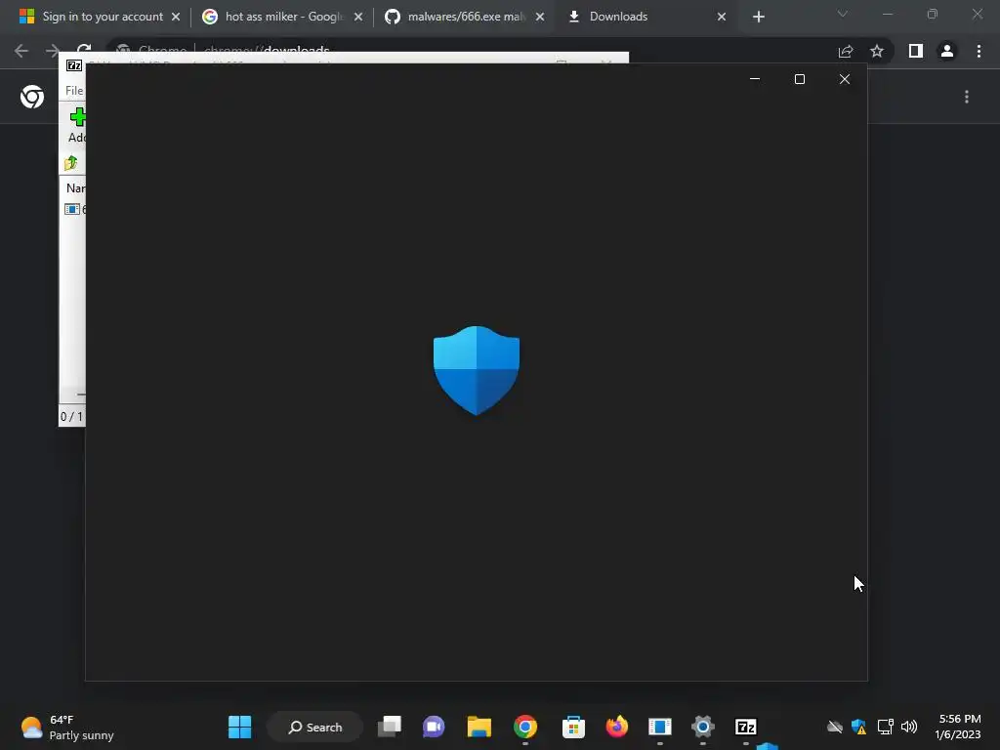
Task: Select the Downloads tab in Chrome
Action: click(646, 17)
